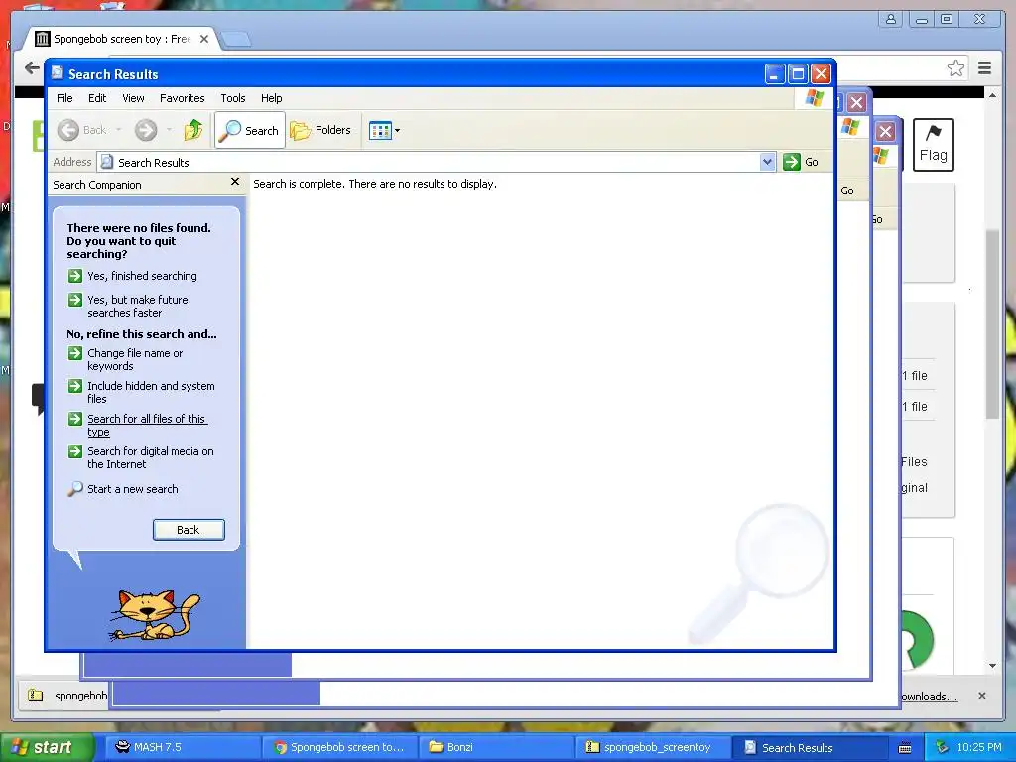Open the View menu in Search Results

[x=133, y=98]
